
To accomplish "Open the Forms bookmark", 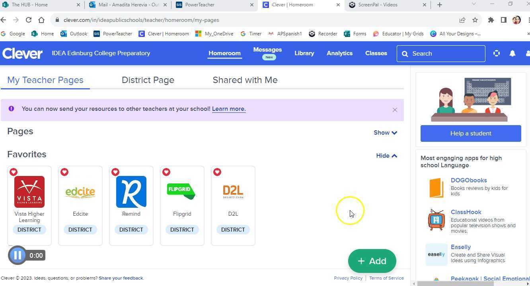I will (x=355, y=34).
